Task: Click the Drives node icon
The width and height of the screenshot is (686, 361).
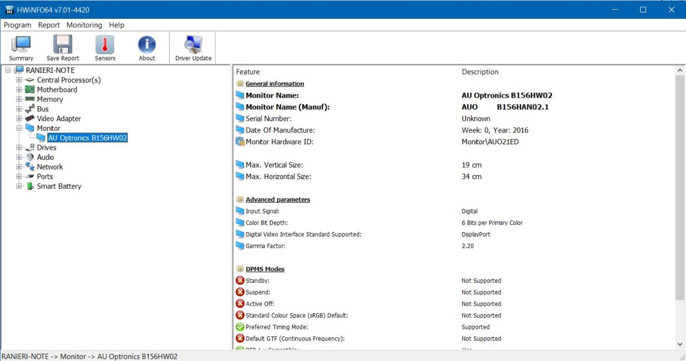Action: [x=29, y=148]
